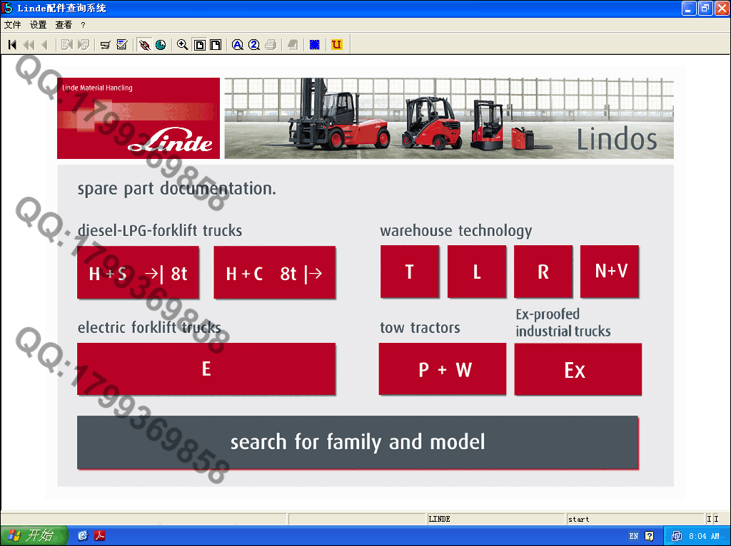Select the P + W tow tractors button

[442, 369]
